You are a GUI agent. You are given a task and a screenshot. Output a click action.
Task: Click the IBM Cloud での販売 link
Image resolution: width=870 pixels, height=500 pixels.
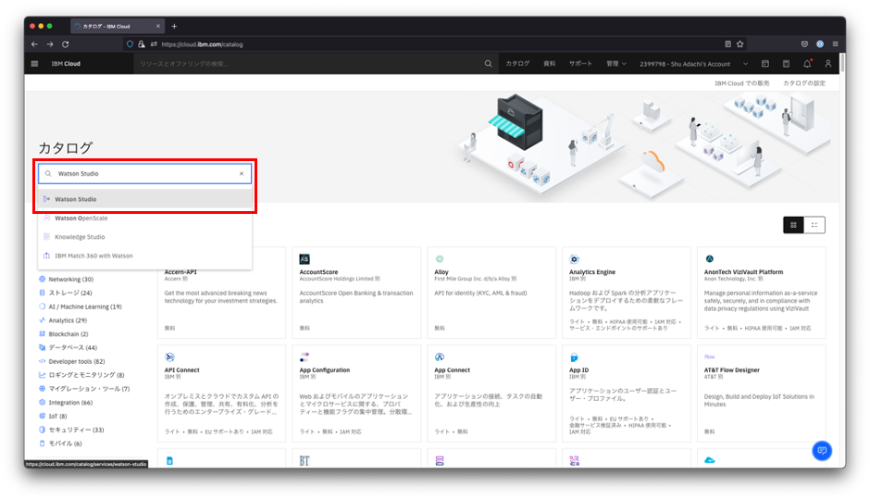[742, 83]
